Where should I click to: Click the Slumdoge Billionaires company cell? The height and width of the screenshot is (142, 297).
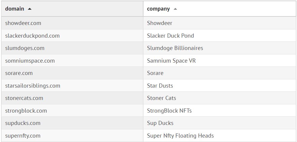(175, 48)
